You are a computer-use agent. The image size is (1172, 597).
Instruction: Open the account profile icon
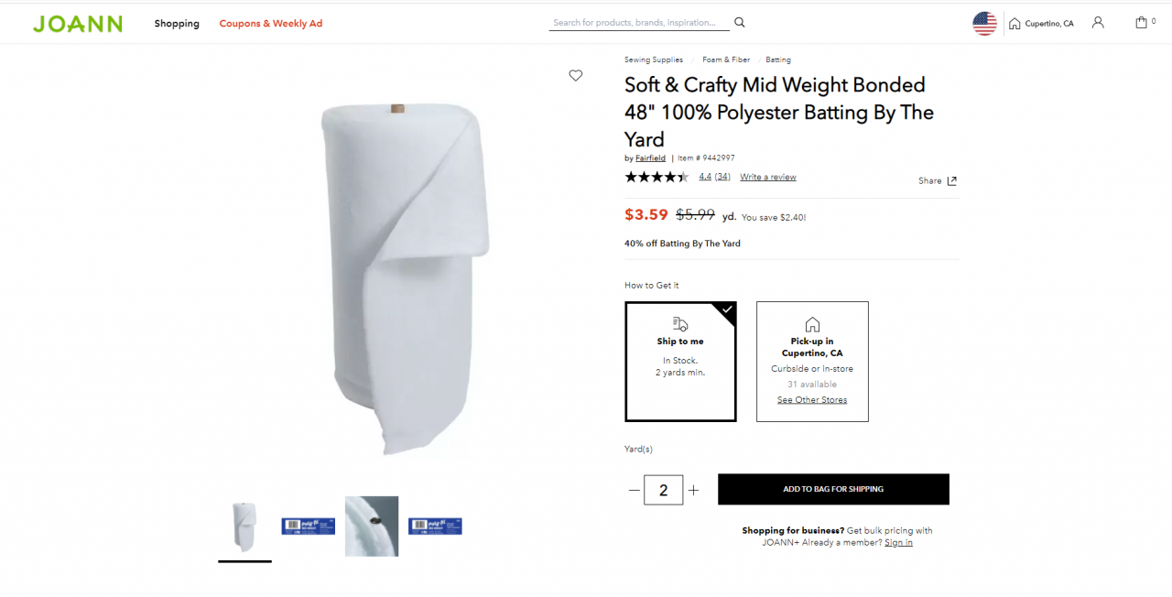coord(1098,23)
